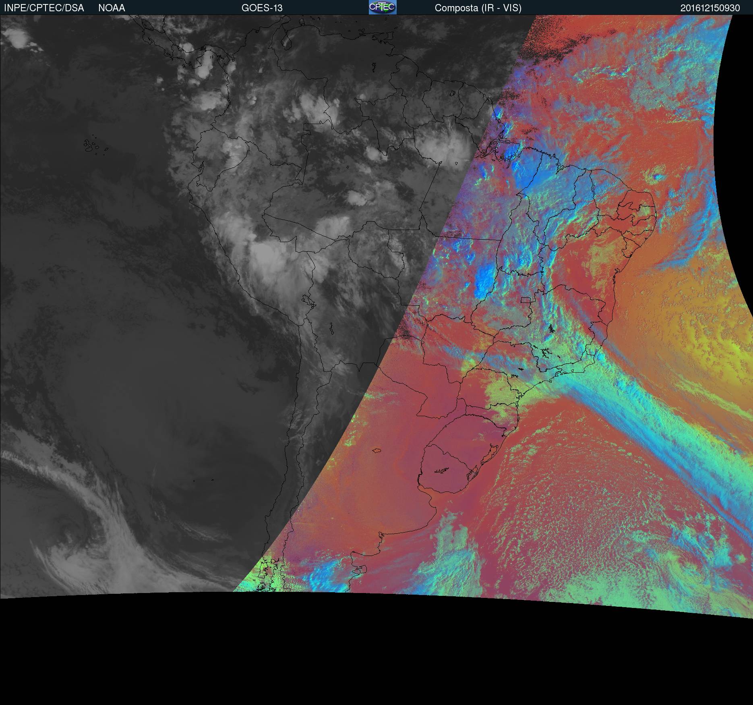The image size is (753, 705).
Task: Click the NOAA label in header
Action: [112, 8]
